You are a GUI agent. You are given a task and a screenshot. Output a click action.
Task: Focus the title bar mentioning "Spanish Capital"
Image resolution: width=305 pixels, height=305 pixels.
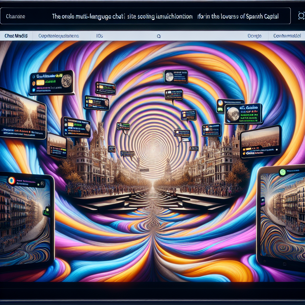click(x=145, y=16)
